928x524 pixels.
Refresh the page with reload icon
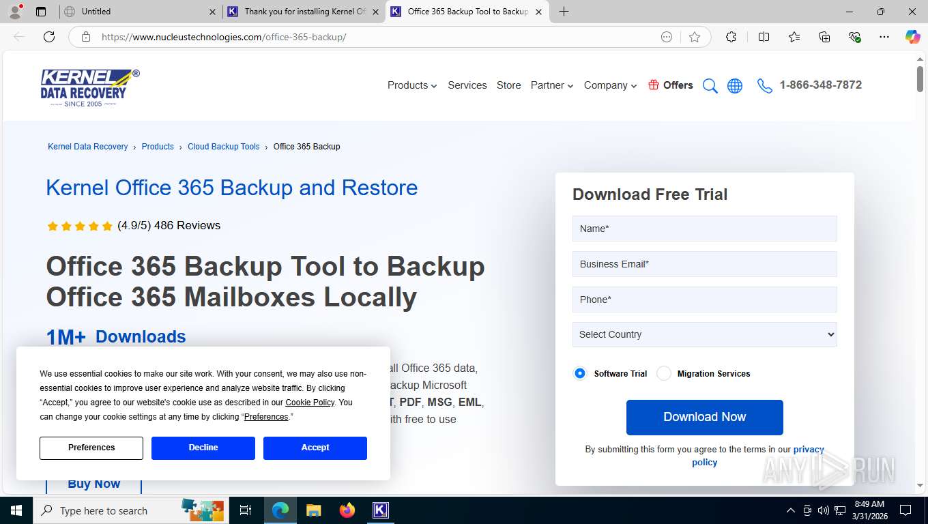coord(49,37)
